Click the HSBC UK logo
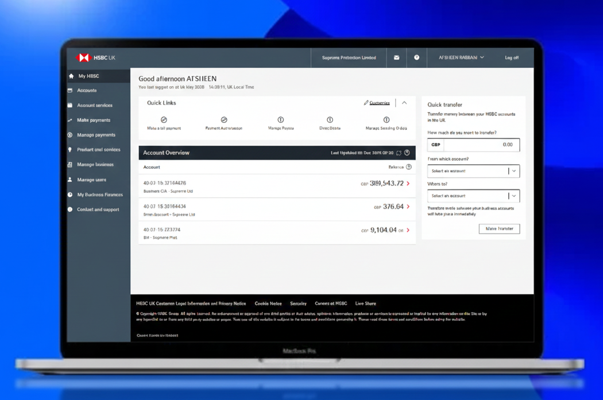 [x=95, y=57]
